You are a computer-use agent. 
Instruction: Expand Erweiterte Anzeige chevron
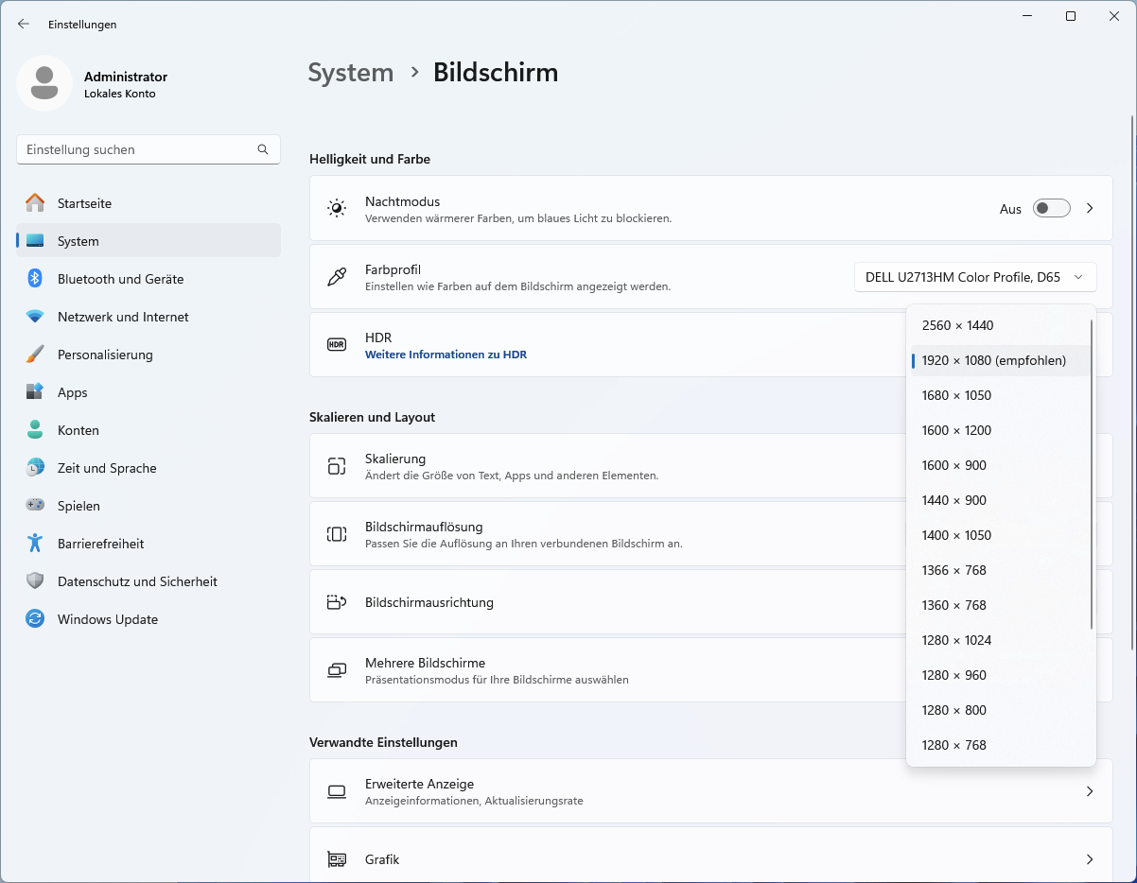point(1090,791)
